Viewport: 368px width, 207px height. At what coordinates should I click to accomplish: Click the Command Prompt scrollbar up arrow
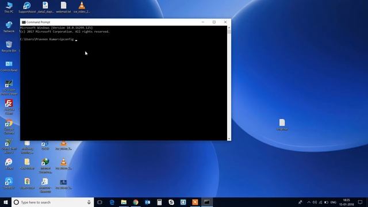[x=229, y=28]
